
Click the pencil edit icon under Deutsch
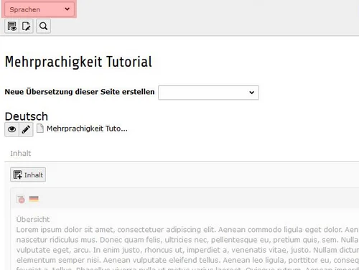(26, 129)
